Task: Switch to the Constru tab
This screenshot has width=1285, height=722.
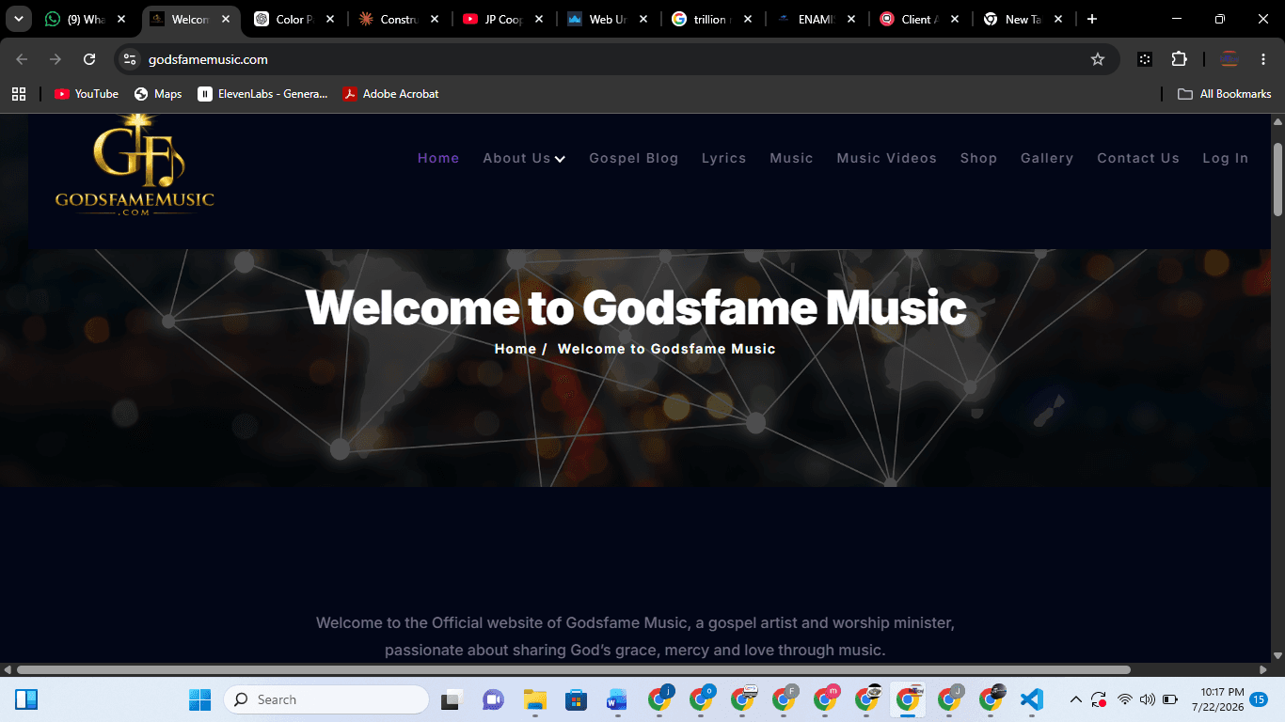Action: click(399, 19)
